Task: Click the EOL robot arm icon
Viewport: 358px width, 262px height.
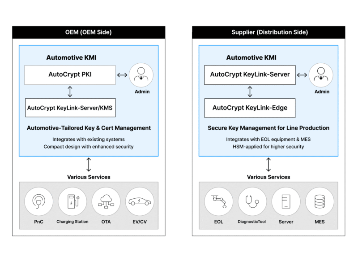Action: coord(218,201)
